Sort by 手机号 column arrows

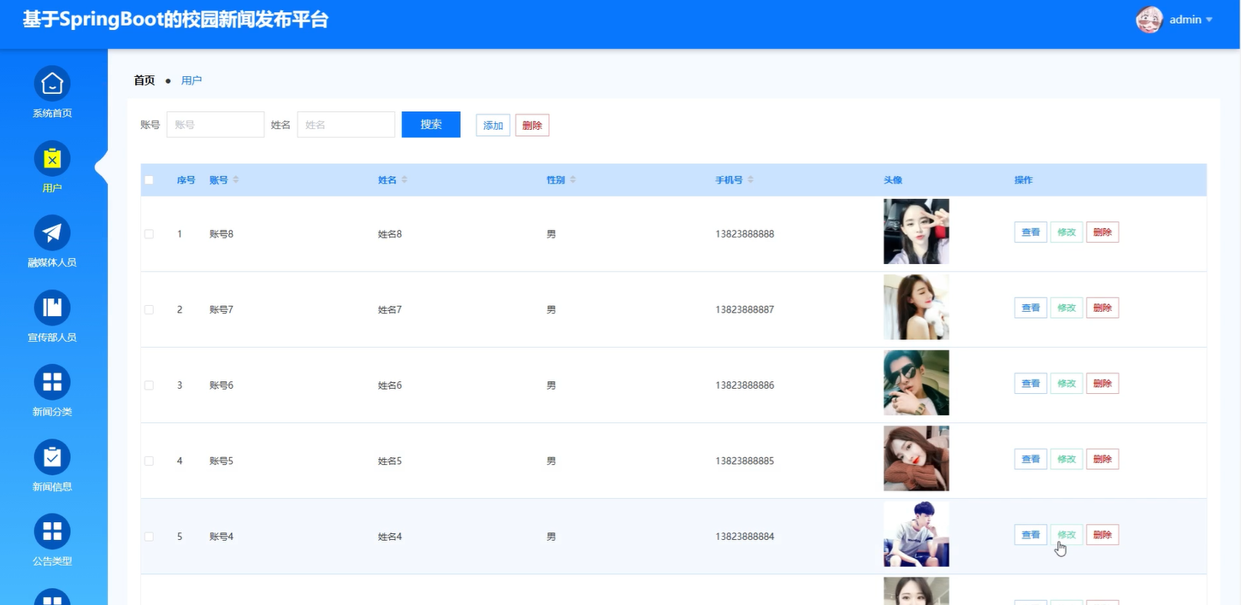(x=750, y=180)
